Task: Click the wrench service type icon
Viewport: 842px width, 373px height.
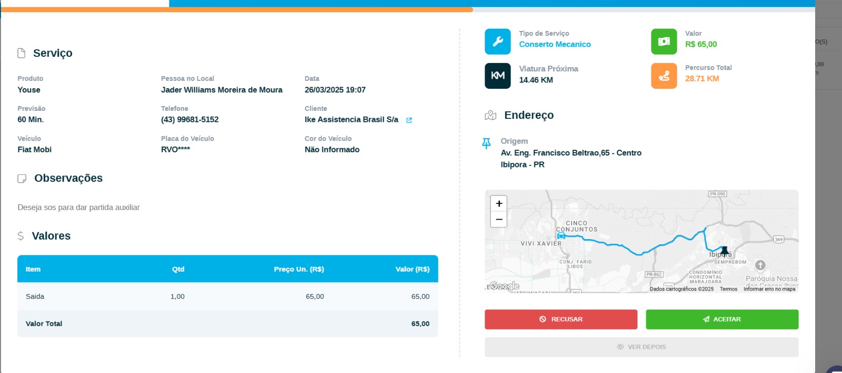Action: coord(497,42)
